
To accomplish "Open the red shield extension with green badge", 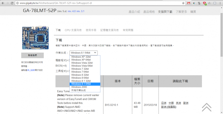I will click(x=204, y=3).
